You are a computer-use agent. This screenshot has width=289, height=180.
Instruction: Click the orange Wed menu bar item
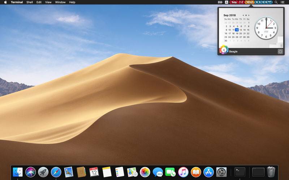(x=250, y=2)
